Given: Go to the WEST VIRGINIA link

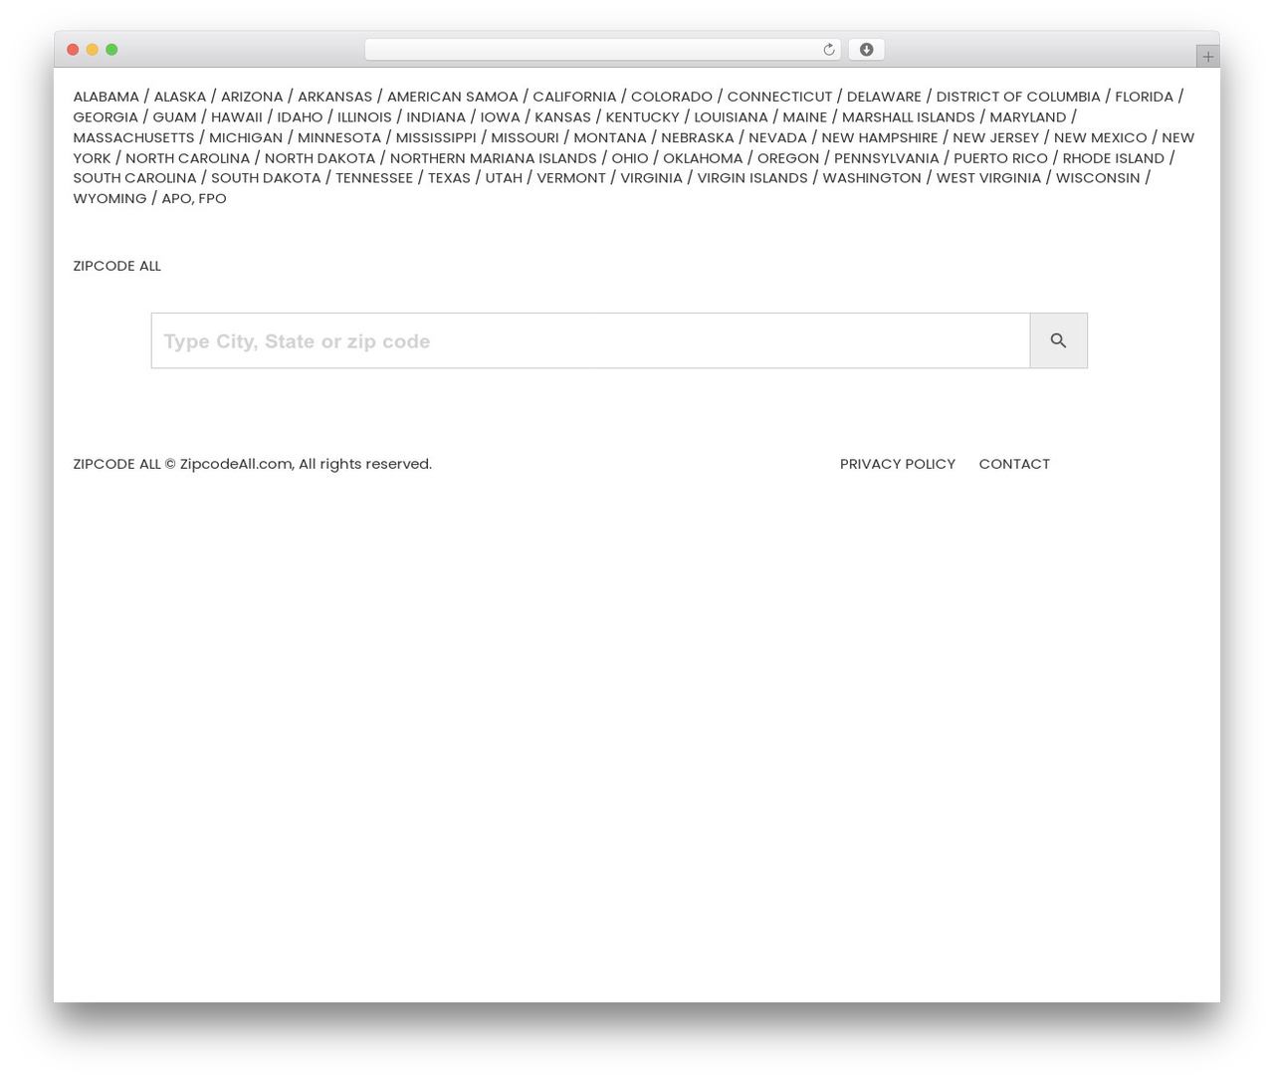Looking at the screenshot, I should coord(988,178).
